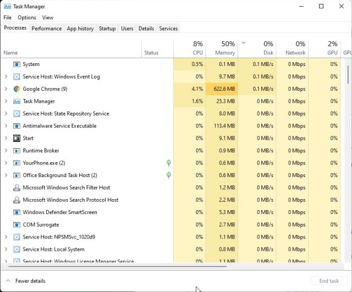Click the leaf icon for Office Background Task Host
This screenshot has height=292, width=352.
(169, 175)
